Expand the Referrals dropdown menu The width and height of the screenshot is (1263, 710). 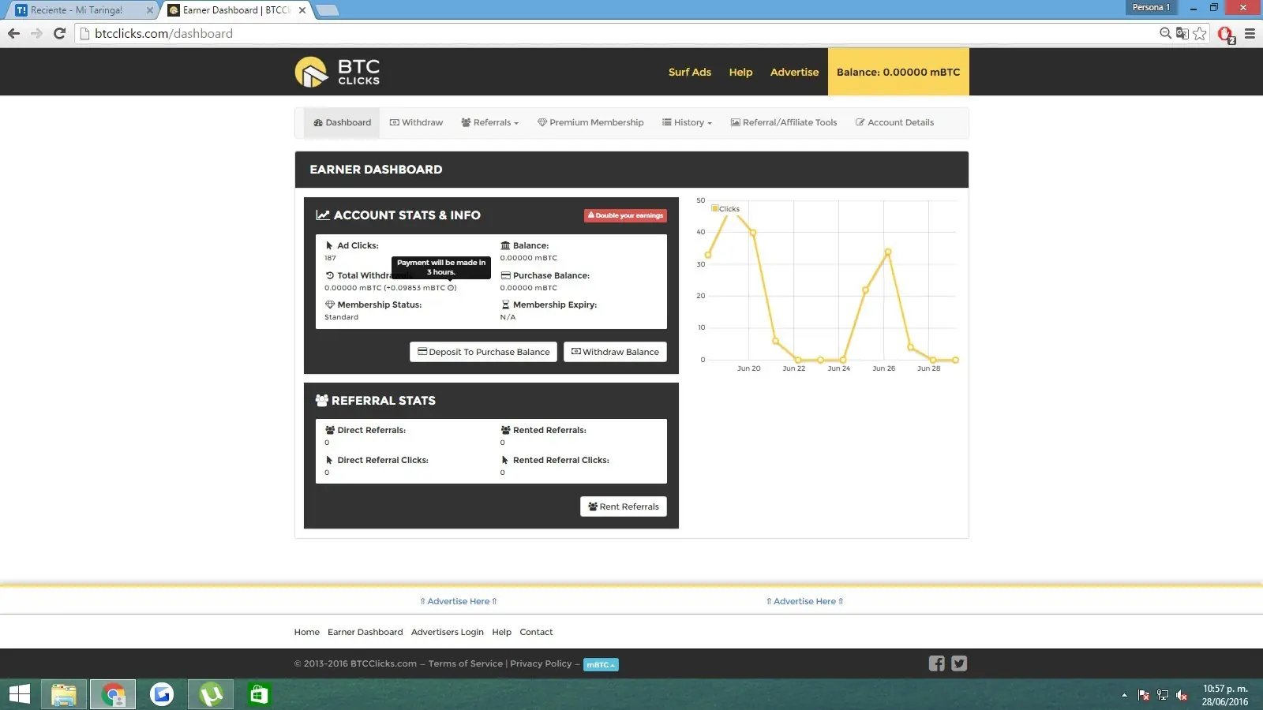(x=490, y=122)
